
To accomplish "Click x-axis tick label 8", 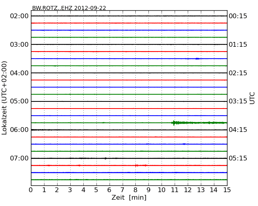I will click(135, 190).
